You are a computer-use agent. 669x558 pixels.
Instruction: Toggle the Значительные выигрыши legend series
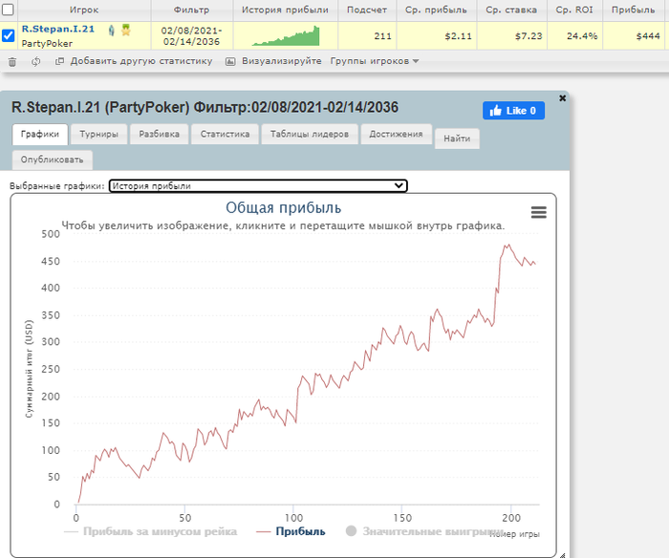pyautogui.click(x=424, y=531)
